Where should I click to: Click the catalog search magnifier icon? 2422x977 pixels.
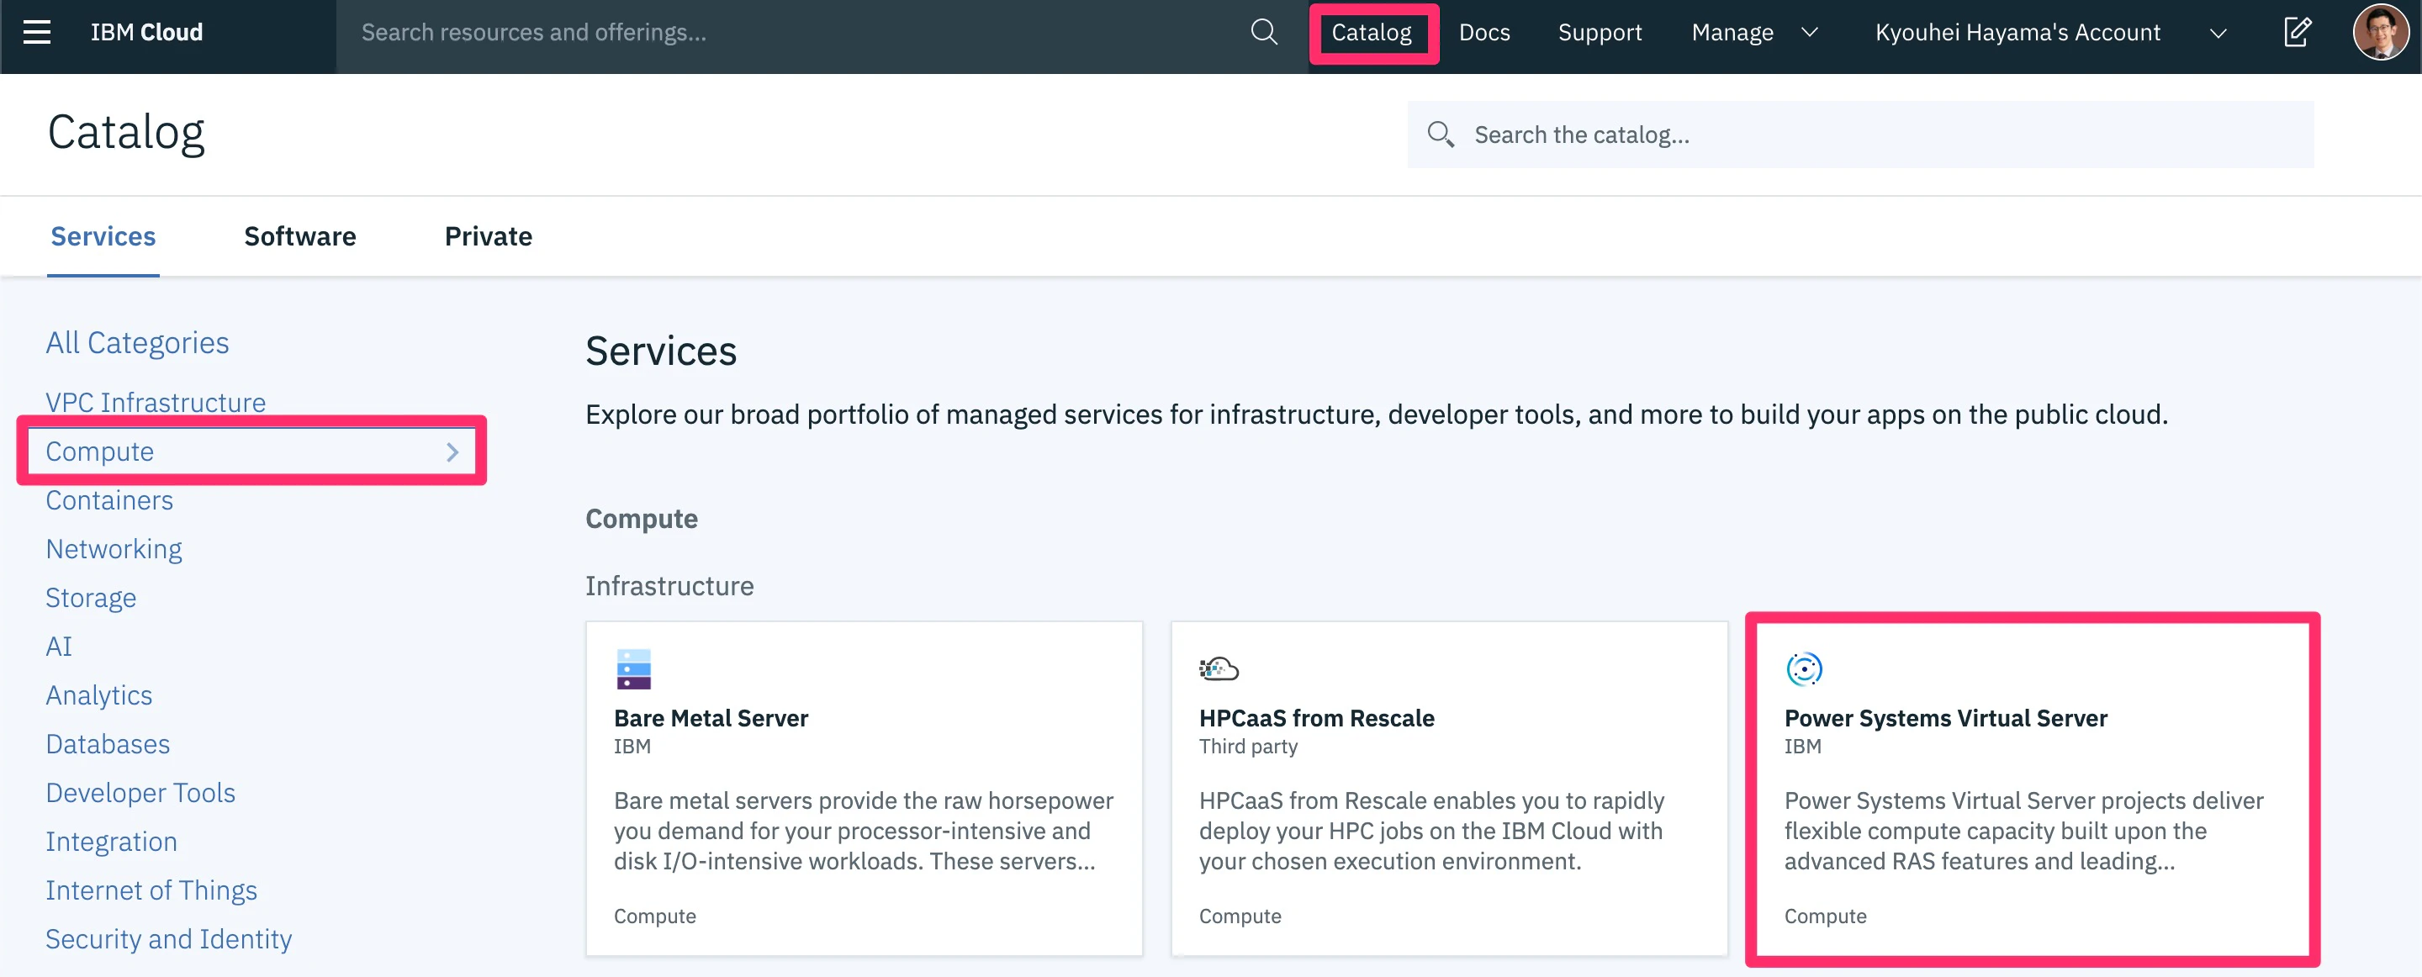click(x=1441, y=135)
